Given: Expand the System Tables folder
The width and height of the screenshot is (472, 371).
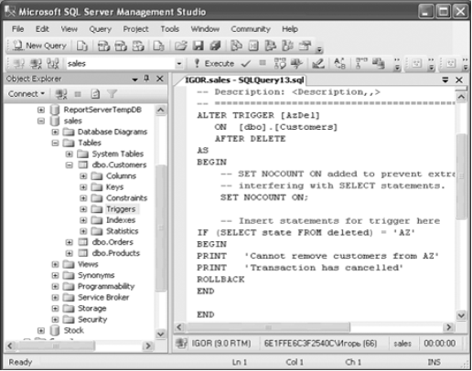Looking at the screenshot, I should [70, 154].
